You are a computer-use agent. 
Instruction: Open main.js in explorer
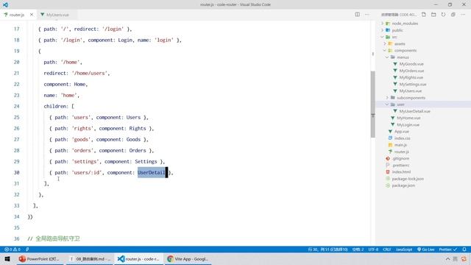click(400, 145)
